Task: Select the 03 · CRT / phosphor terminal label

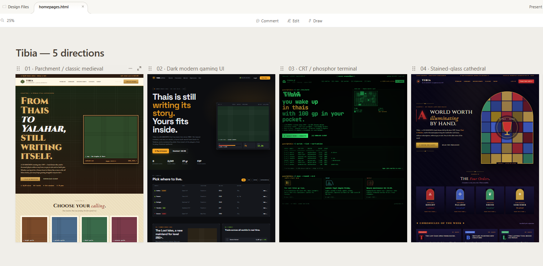Action: point(322,68)
